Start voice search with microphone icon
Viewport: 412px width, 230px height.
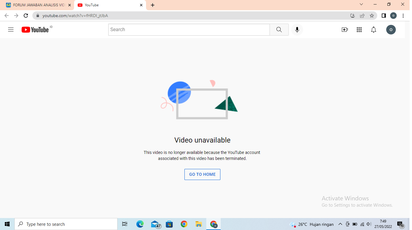(297, 30)
